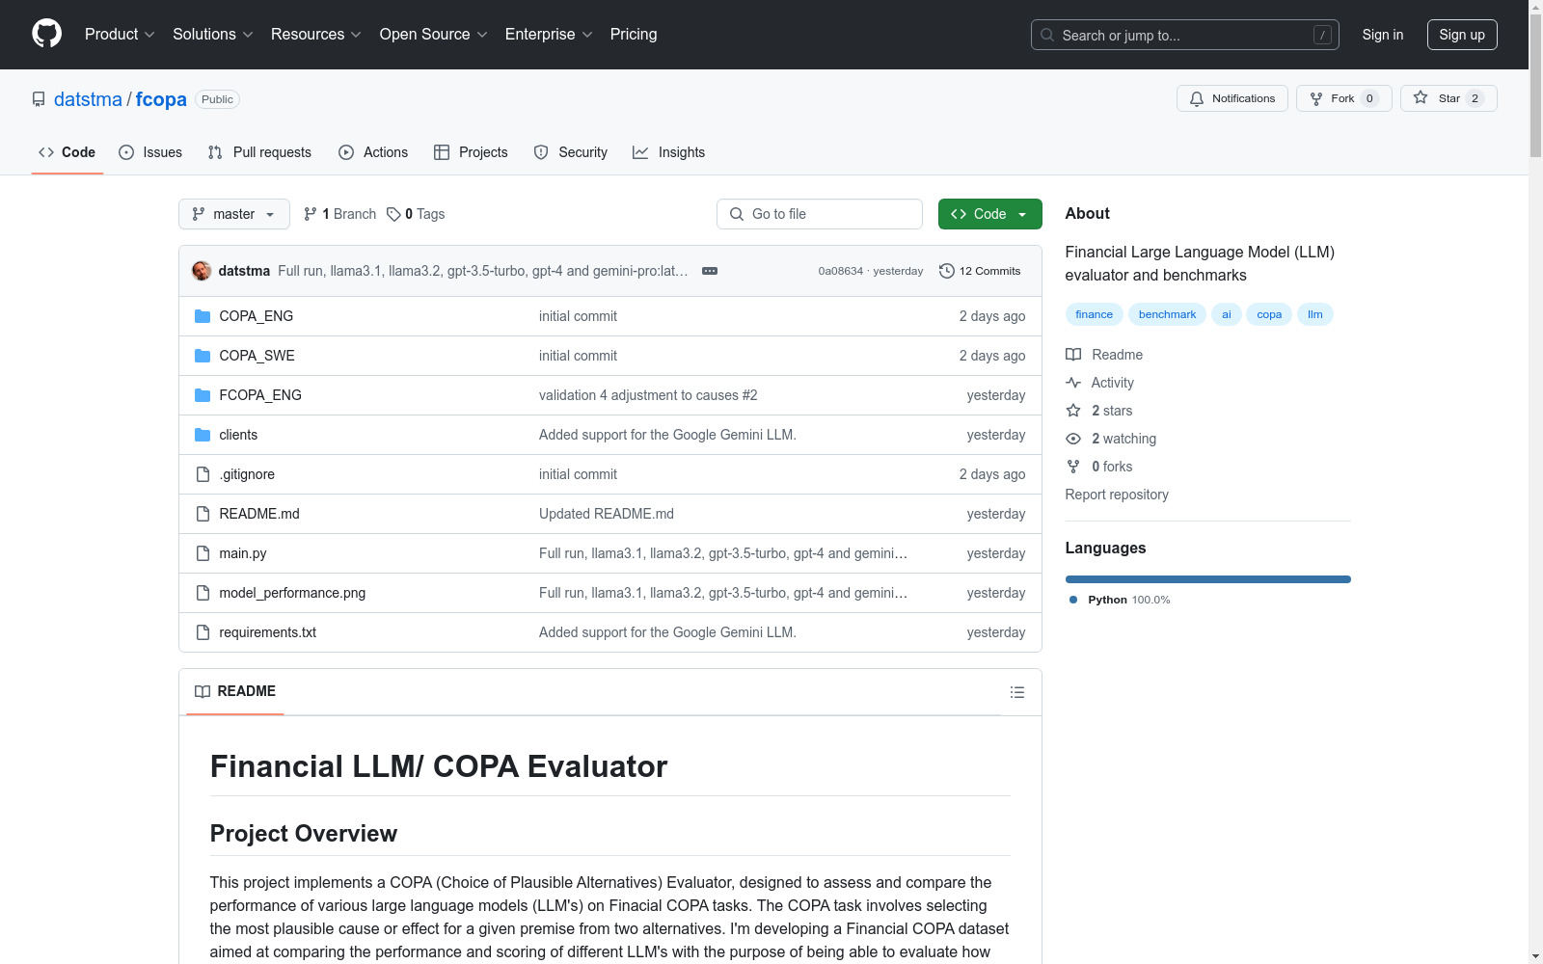Click the COPA_ENG folder icon
The width and height of the screenshot is (1543, 964).
click(x=203, y=316)
